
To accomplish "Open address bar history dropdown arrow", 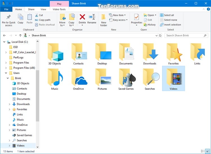I will (156, 36).
